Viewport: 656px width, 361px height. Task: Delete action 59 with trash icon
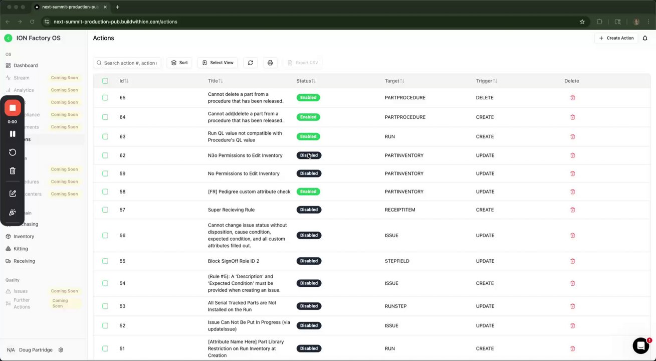(572, 173)
